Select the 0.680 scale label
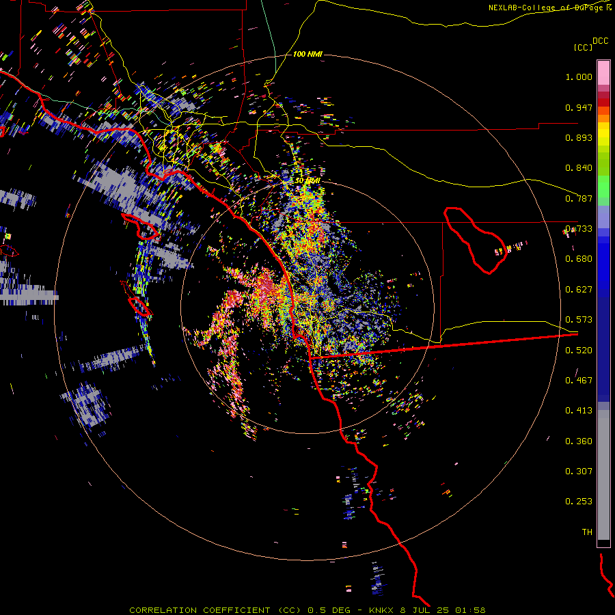The image size is (615, 615). pyautogui.click(x=579, y=259)
